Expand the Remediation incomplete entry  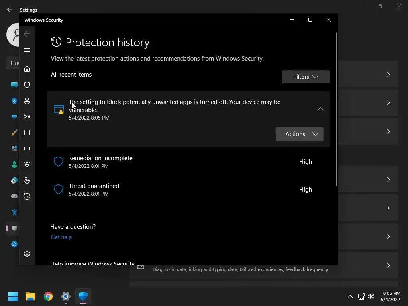(x=188, y=162)
